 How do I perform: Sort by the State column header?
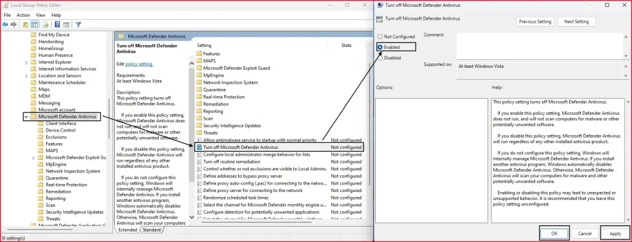point(346,46)
